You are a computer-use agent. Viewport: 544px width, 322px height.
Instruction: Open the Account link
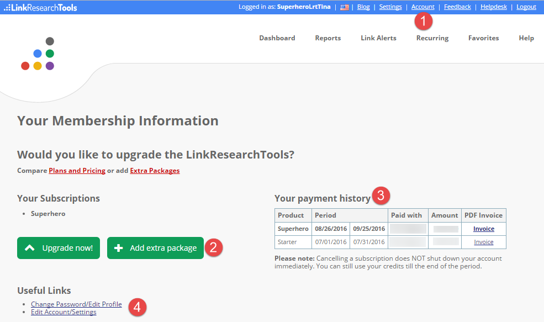point(422,7)
